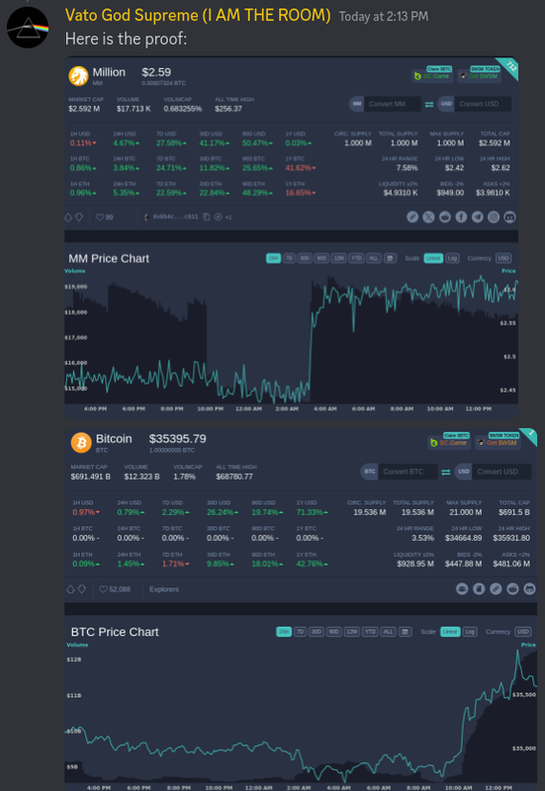Open Bitcoin's community forum icon
This screenshot has width=545, height=791.
pyautogui.click(x=462, y=588)
